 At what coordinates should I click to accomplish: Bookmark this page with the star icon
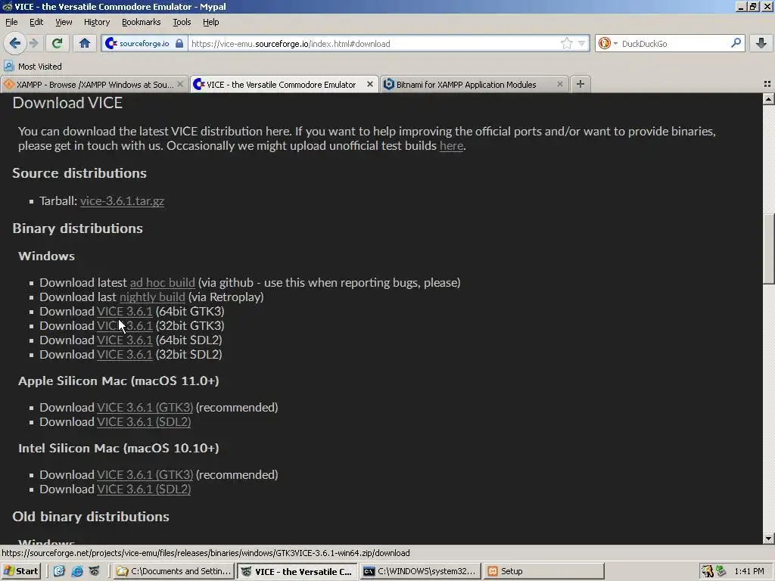click(x=566, y=43)
